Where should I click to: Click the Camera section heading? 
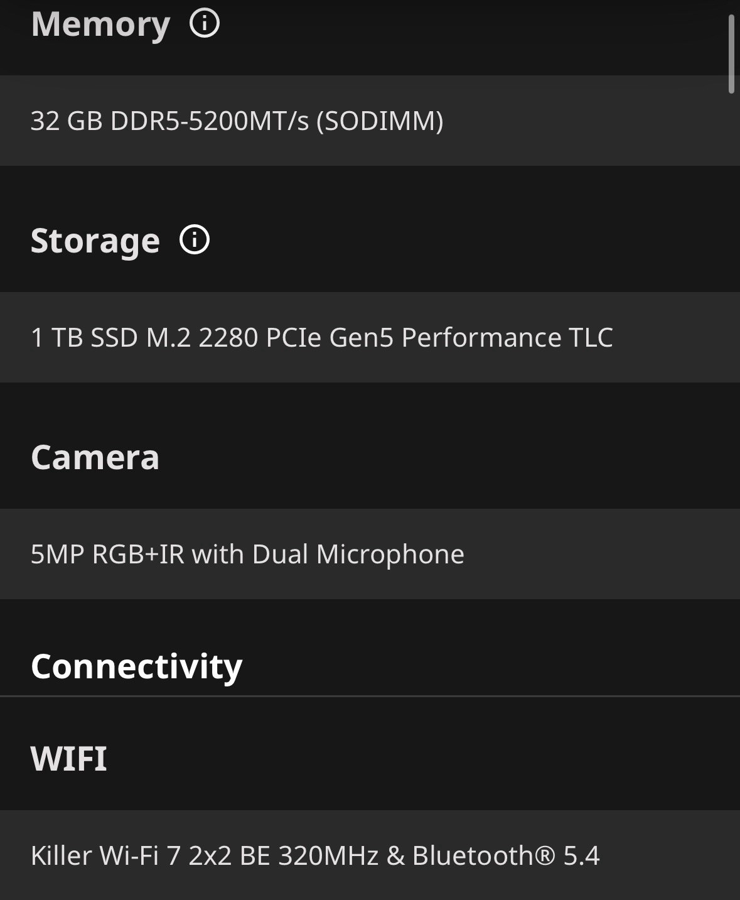[95, 457]
